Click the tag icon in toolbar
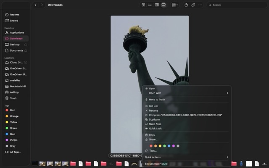The image size is (269, 168). [x=193, y=5]
